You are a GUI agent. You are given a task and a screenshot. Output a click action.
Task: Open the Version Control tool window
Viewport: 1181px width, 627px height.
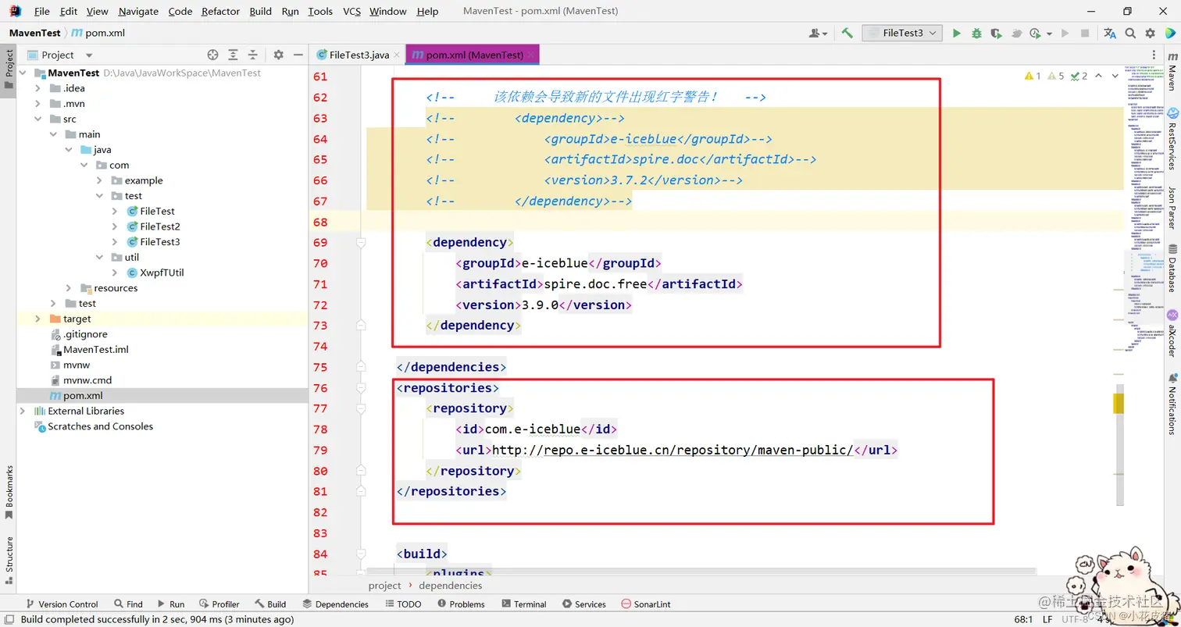coord(61,604)
